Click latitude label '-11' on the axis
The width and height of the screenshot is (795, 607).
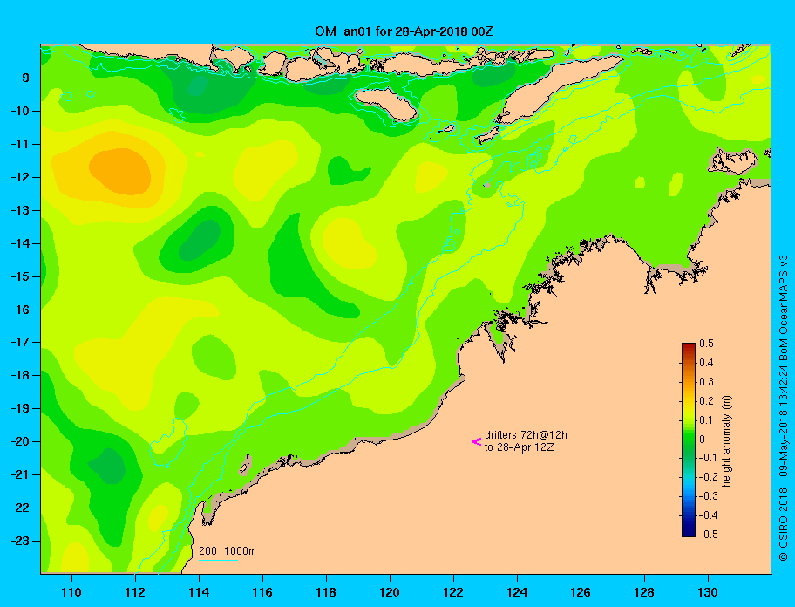point(19,145)
